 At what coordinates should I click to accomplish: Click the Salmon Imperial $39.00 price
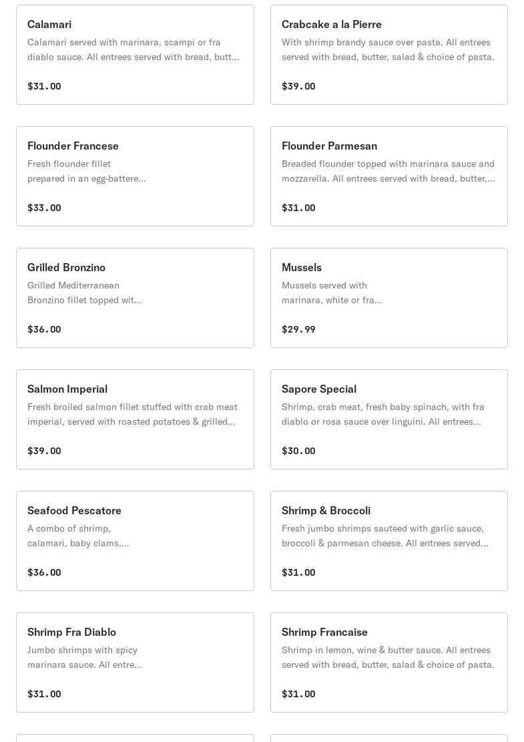coord(44,451)
